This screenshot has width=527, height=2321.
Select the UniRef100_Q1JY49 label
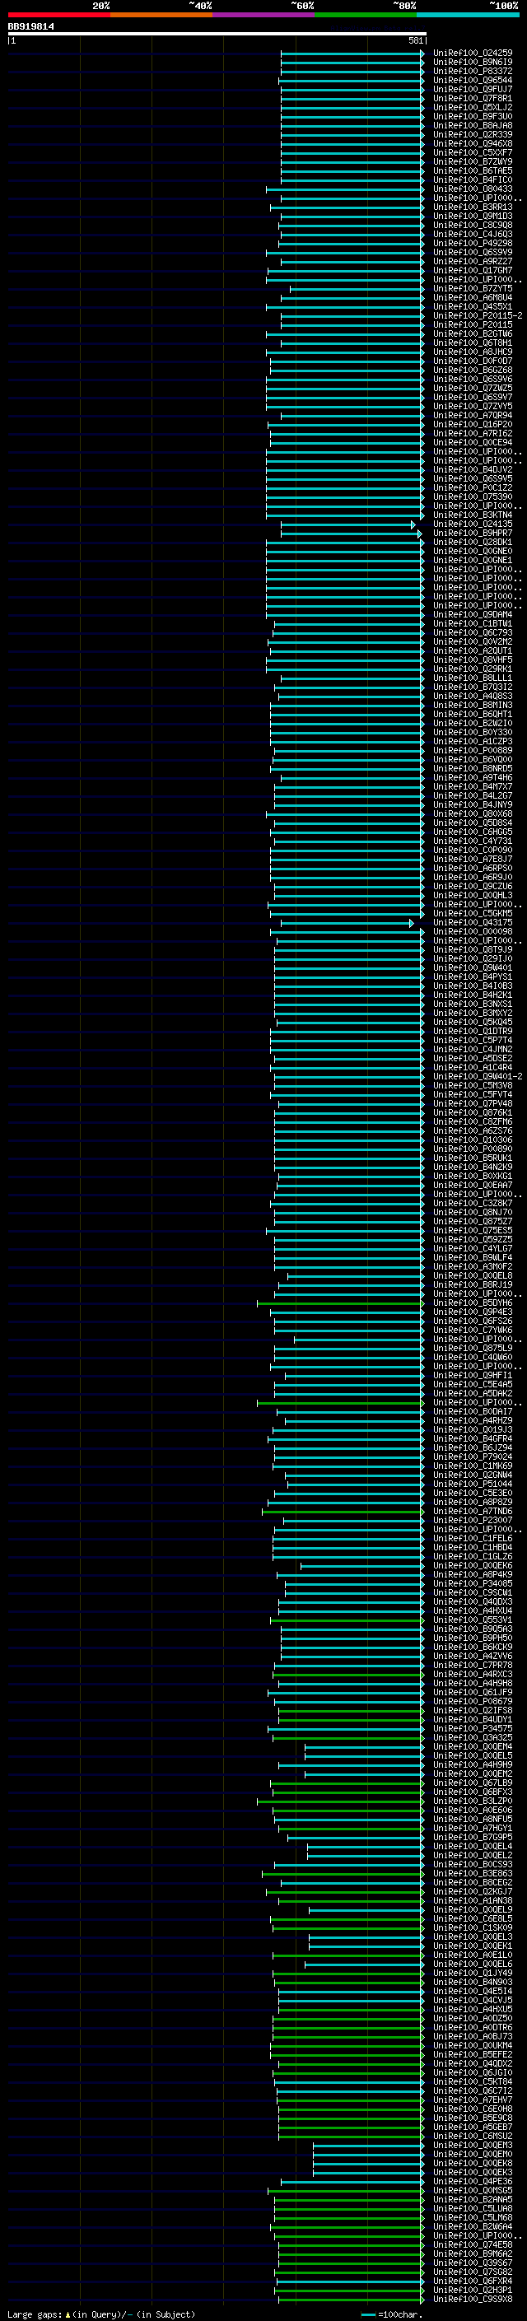click(x=472, y=1974)
